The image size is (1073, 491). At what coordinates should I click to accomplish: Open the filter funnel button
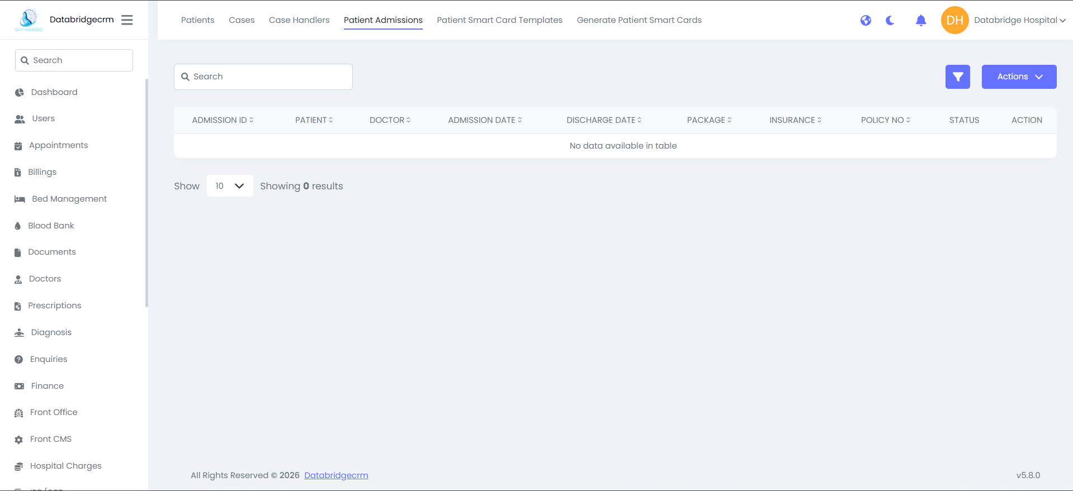pos(958,77)
